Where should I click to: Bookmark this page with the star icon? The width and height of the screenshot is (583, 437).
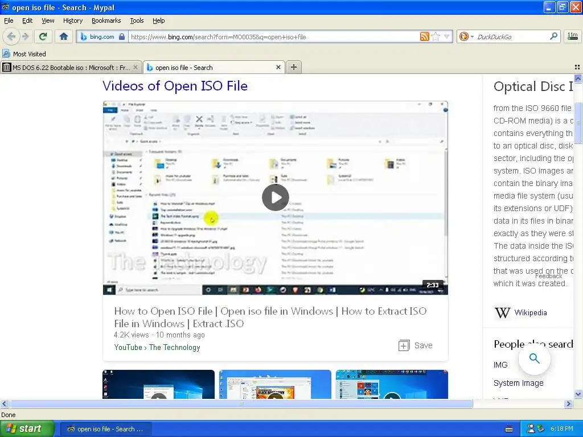[x=436, y=36]
